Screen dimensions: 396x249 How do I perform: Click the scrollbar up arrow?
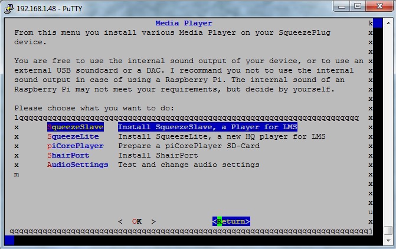(x=388, y=23)
